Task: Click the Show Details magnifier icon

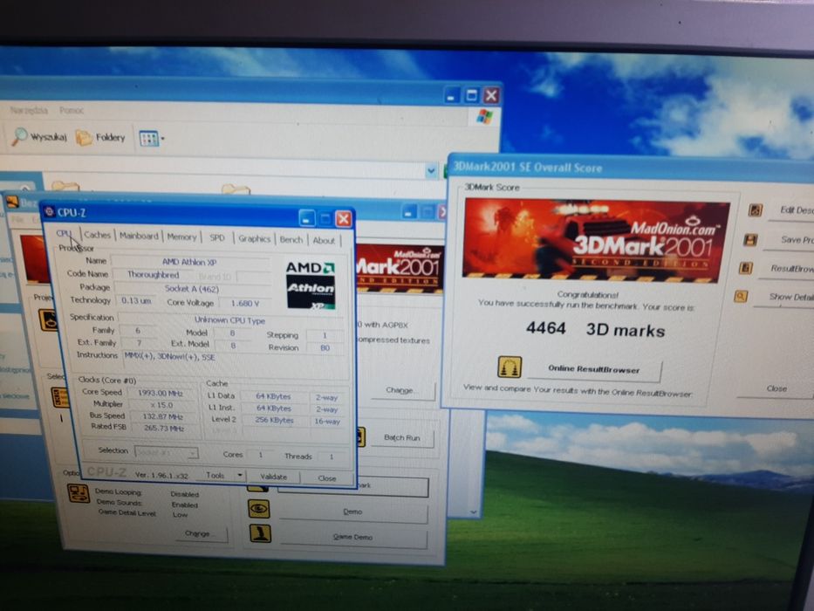Action: (741, 297)
